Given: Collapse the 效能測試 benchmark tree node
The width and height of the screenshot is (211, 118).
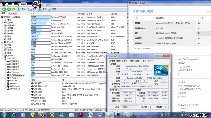Looking at the screenshot, I should click(2, 59).
